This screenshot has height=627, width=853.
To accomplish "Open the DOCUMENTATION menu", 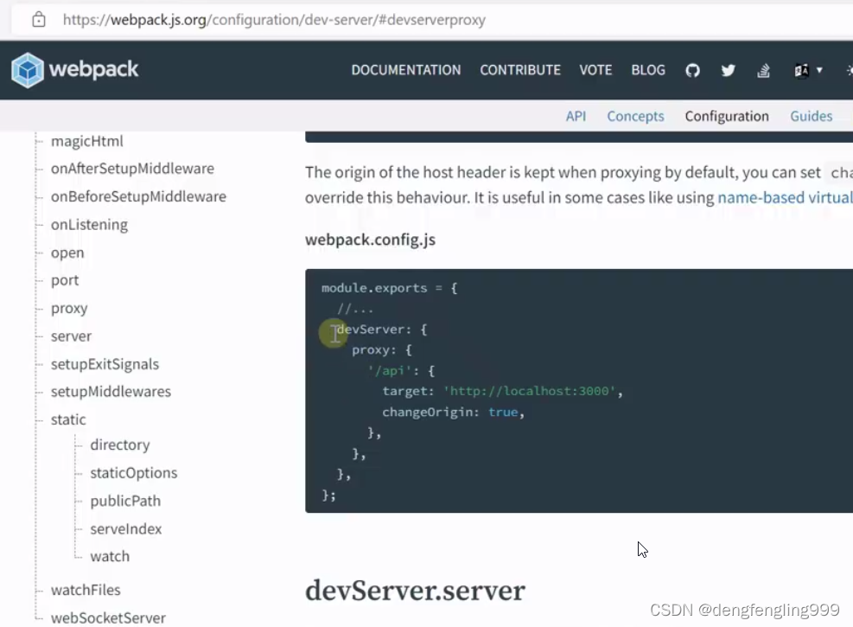I will (x=406, y=70).
